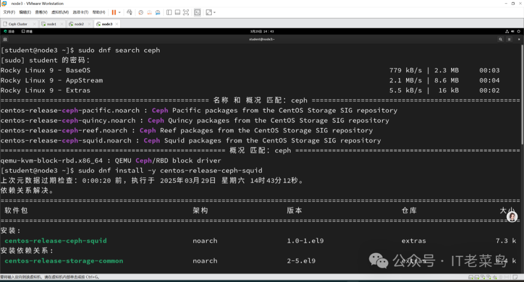
Task: Click the sudo dnf search ceph command
Action: tap(119, 50)
